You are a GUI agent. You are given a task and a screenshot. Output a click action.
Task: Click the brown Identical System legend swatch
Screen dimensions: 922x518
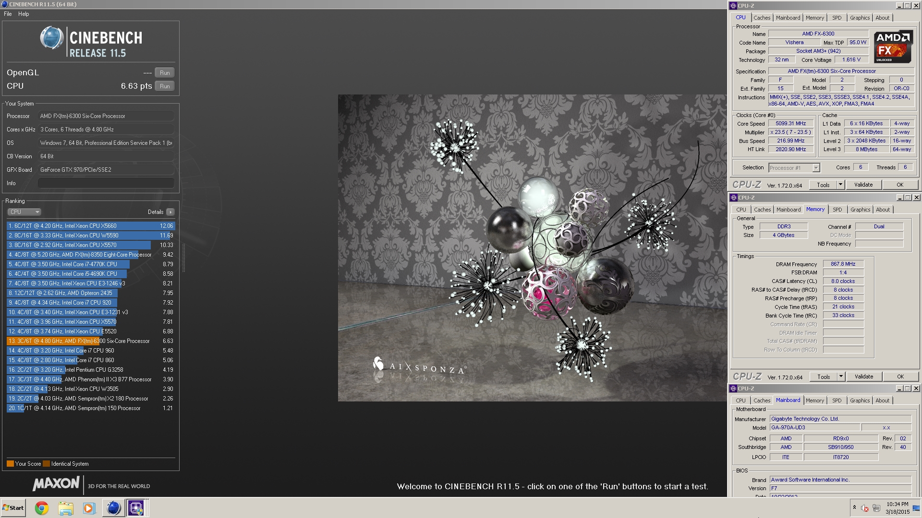[x=46, y=464]
